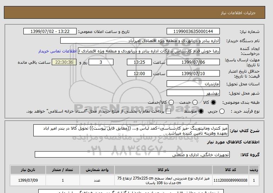
Task: Click product code cell 1112000089990008
Action: click(x=230, y=181)
